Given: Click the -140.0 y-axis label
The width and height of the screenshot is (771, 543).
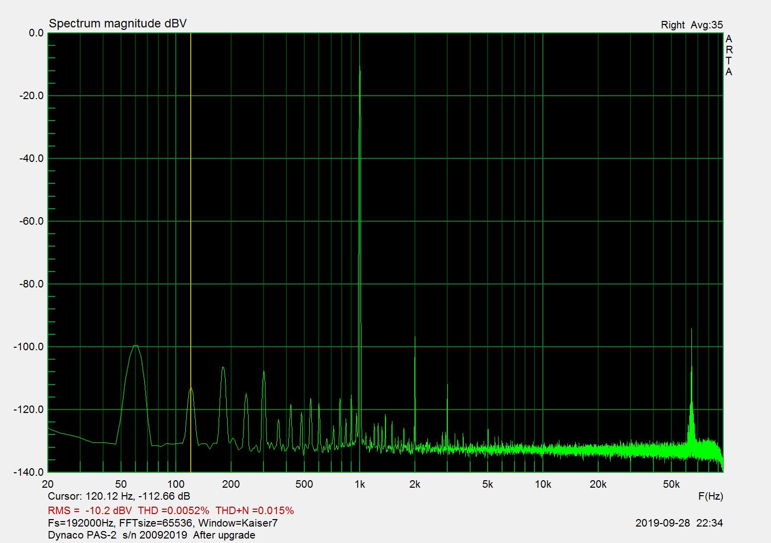Looking at the screenshot, I should [29, 472].
